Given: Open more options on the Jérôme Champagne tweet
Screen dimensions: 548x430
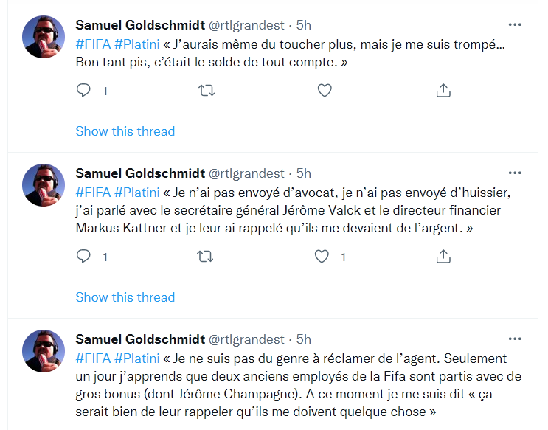Looking at the screenshot, I should 515,339.
